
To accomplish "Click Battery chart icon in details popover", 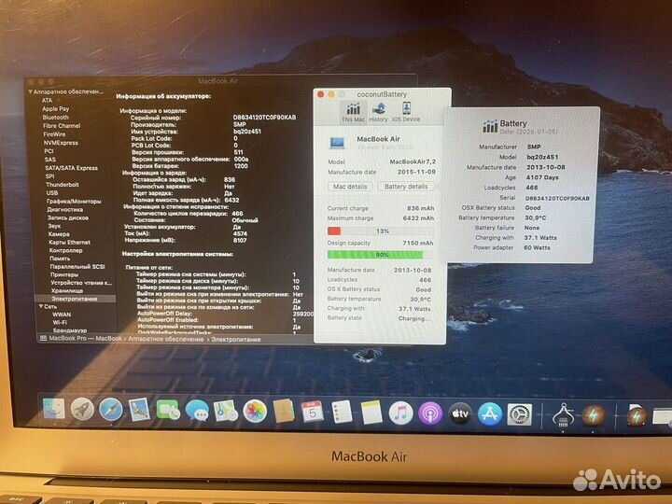I will [x=490, y=126].
